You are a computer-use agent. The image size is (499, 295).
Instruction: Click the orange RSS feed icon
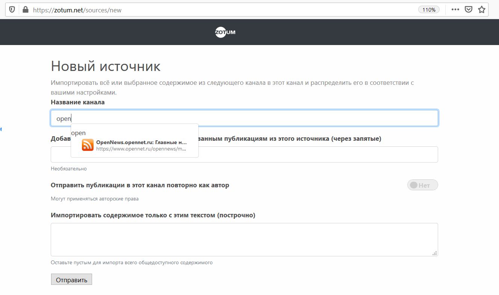[x=88, y=145]
